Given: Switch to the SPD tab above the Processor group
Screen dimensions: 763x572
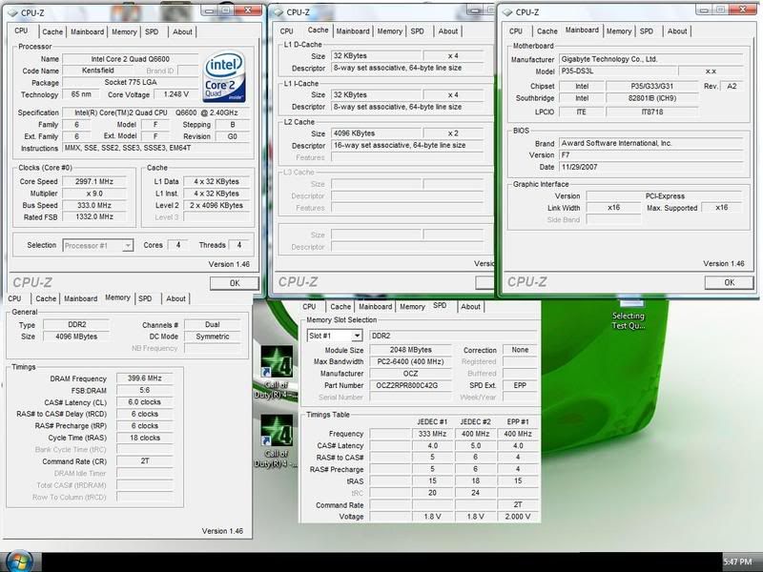Looking at the screenshot, I should point(152,32).
